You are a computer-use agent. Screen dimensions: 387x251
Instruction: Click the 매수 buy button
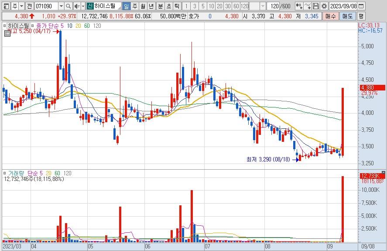331,16
